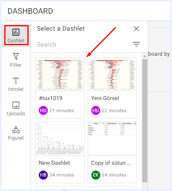The height and width of the screenshot is (191, 172).
Task: Click 34 minutes on Copy of sütun card
Action: click(114, 175)
